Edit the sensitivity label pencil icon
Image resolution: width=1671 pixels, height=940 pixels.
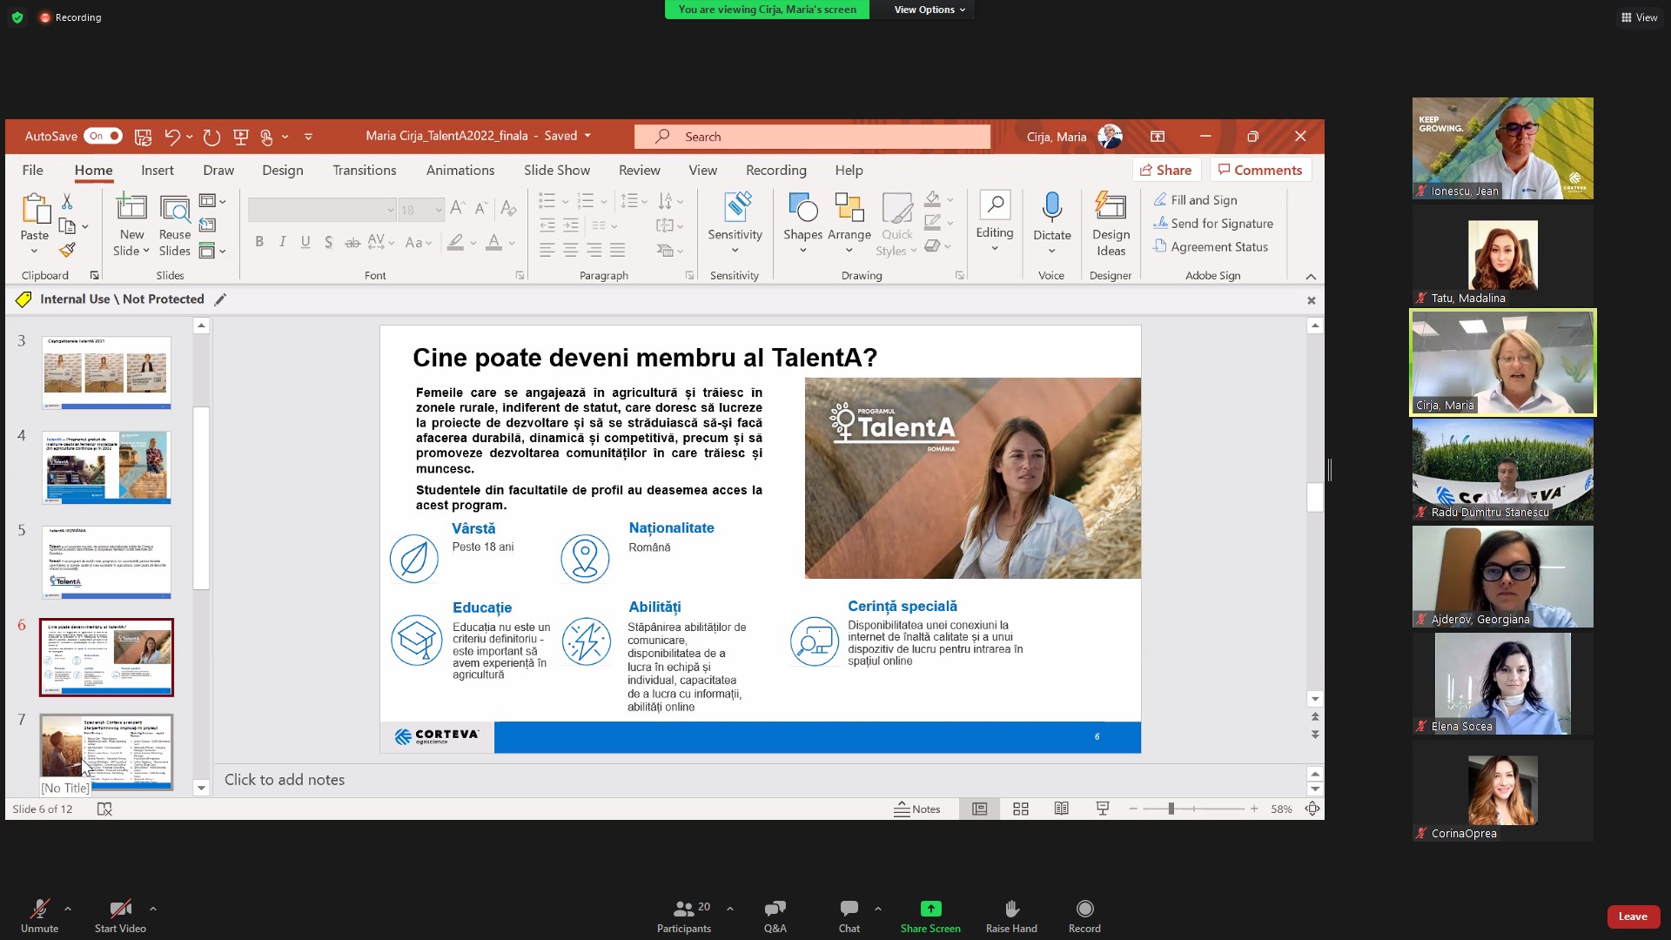220,299
